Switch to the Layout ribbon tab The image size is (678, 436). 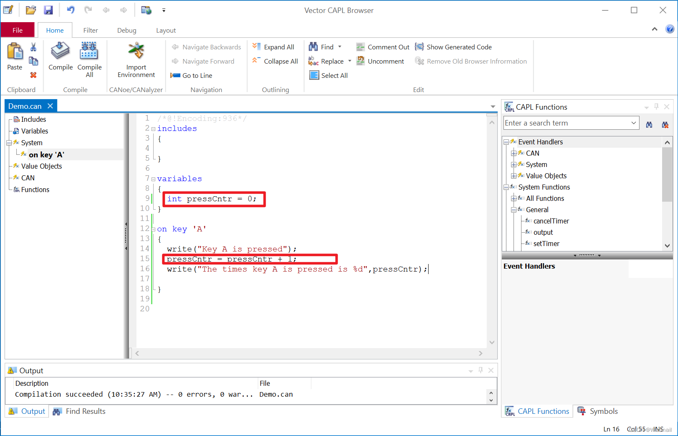[x=166, y=30]
